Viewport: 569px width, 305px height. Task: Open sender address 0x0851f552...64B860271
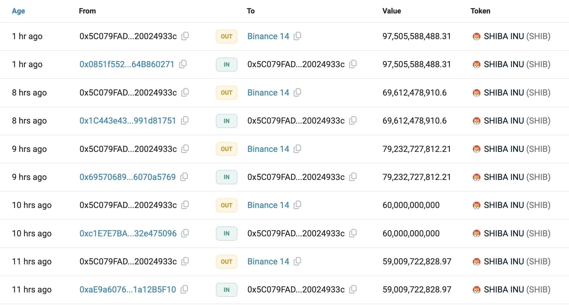pyautogui.click(x=127, y=64)
